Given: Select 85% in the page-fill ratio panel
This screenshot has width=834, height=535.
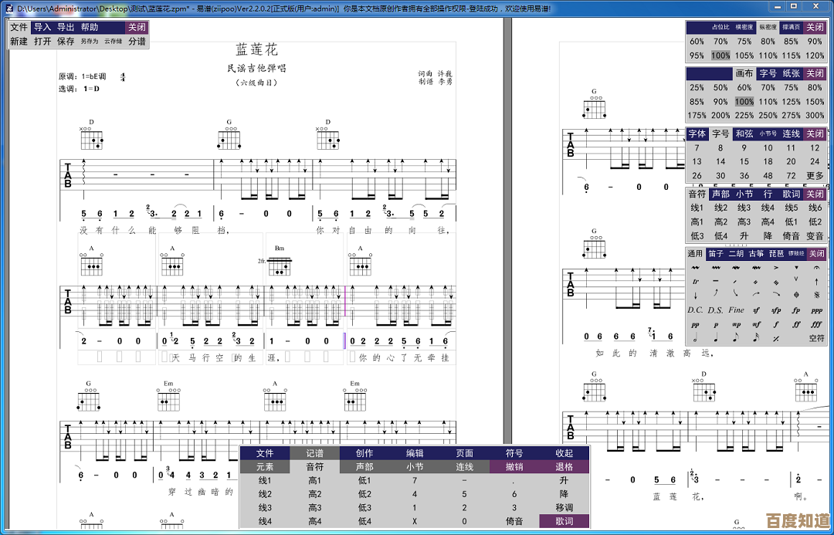Looking at the screenshot, I should point(791,42).
